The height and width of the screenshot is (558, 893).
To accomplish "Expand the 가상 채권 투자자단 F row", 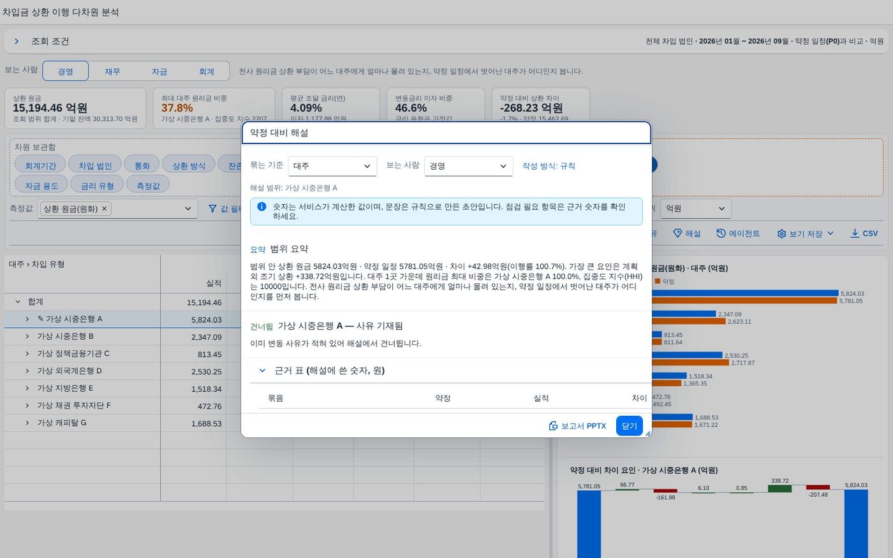I will tap(27, 405).
